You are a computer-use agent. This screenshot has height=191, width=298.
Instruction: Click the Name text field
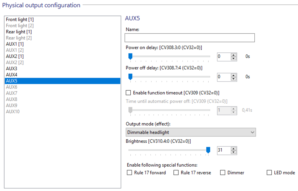click(x=189, y=38)
